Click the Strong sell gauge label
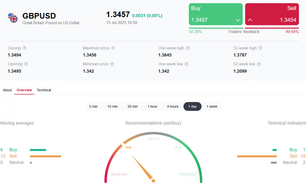Screen dimensions: 307x184 click(118, 174)
